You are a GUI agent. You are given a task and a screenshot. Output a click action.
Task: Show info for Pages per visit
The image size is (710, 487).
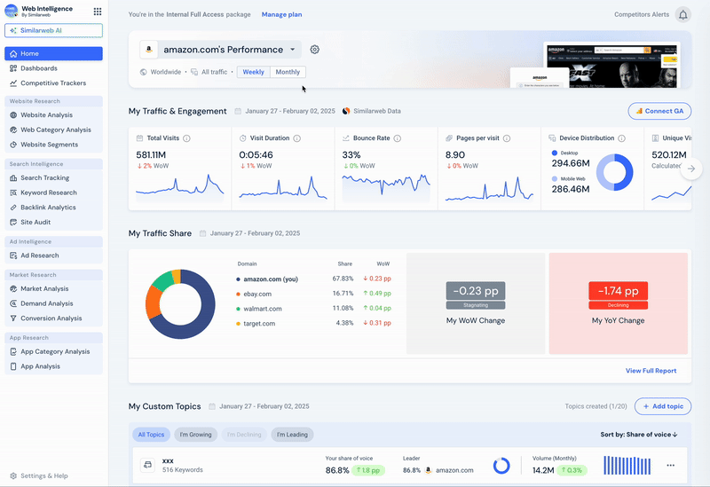(507, 138)
